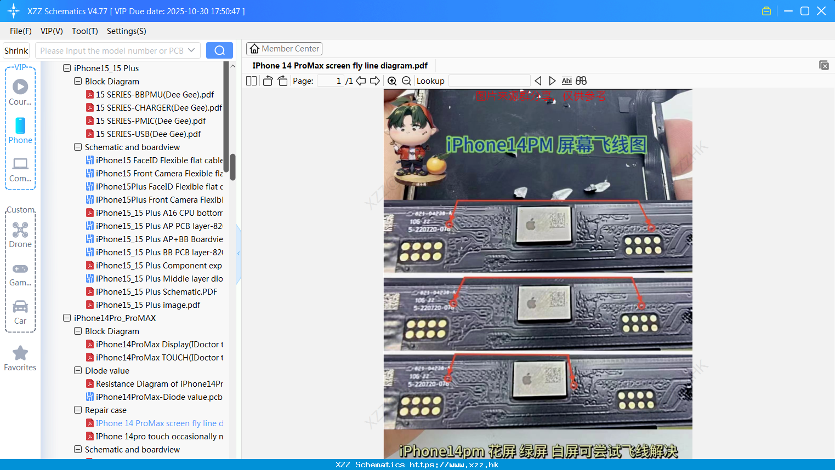Collapse the iPhone14Pro_ProMAX tree node

pos(67,318)
